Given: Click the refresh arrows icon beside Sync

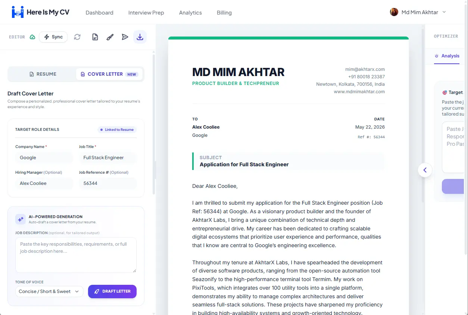Looking at the screenshot, I should 77,37.
